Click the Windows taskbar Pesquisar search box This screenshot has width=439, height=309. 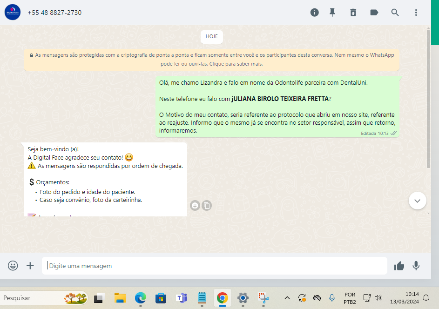44,298
